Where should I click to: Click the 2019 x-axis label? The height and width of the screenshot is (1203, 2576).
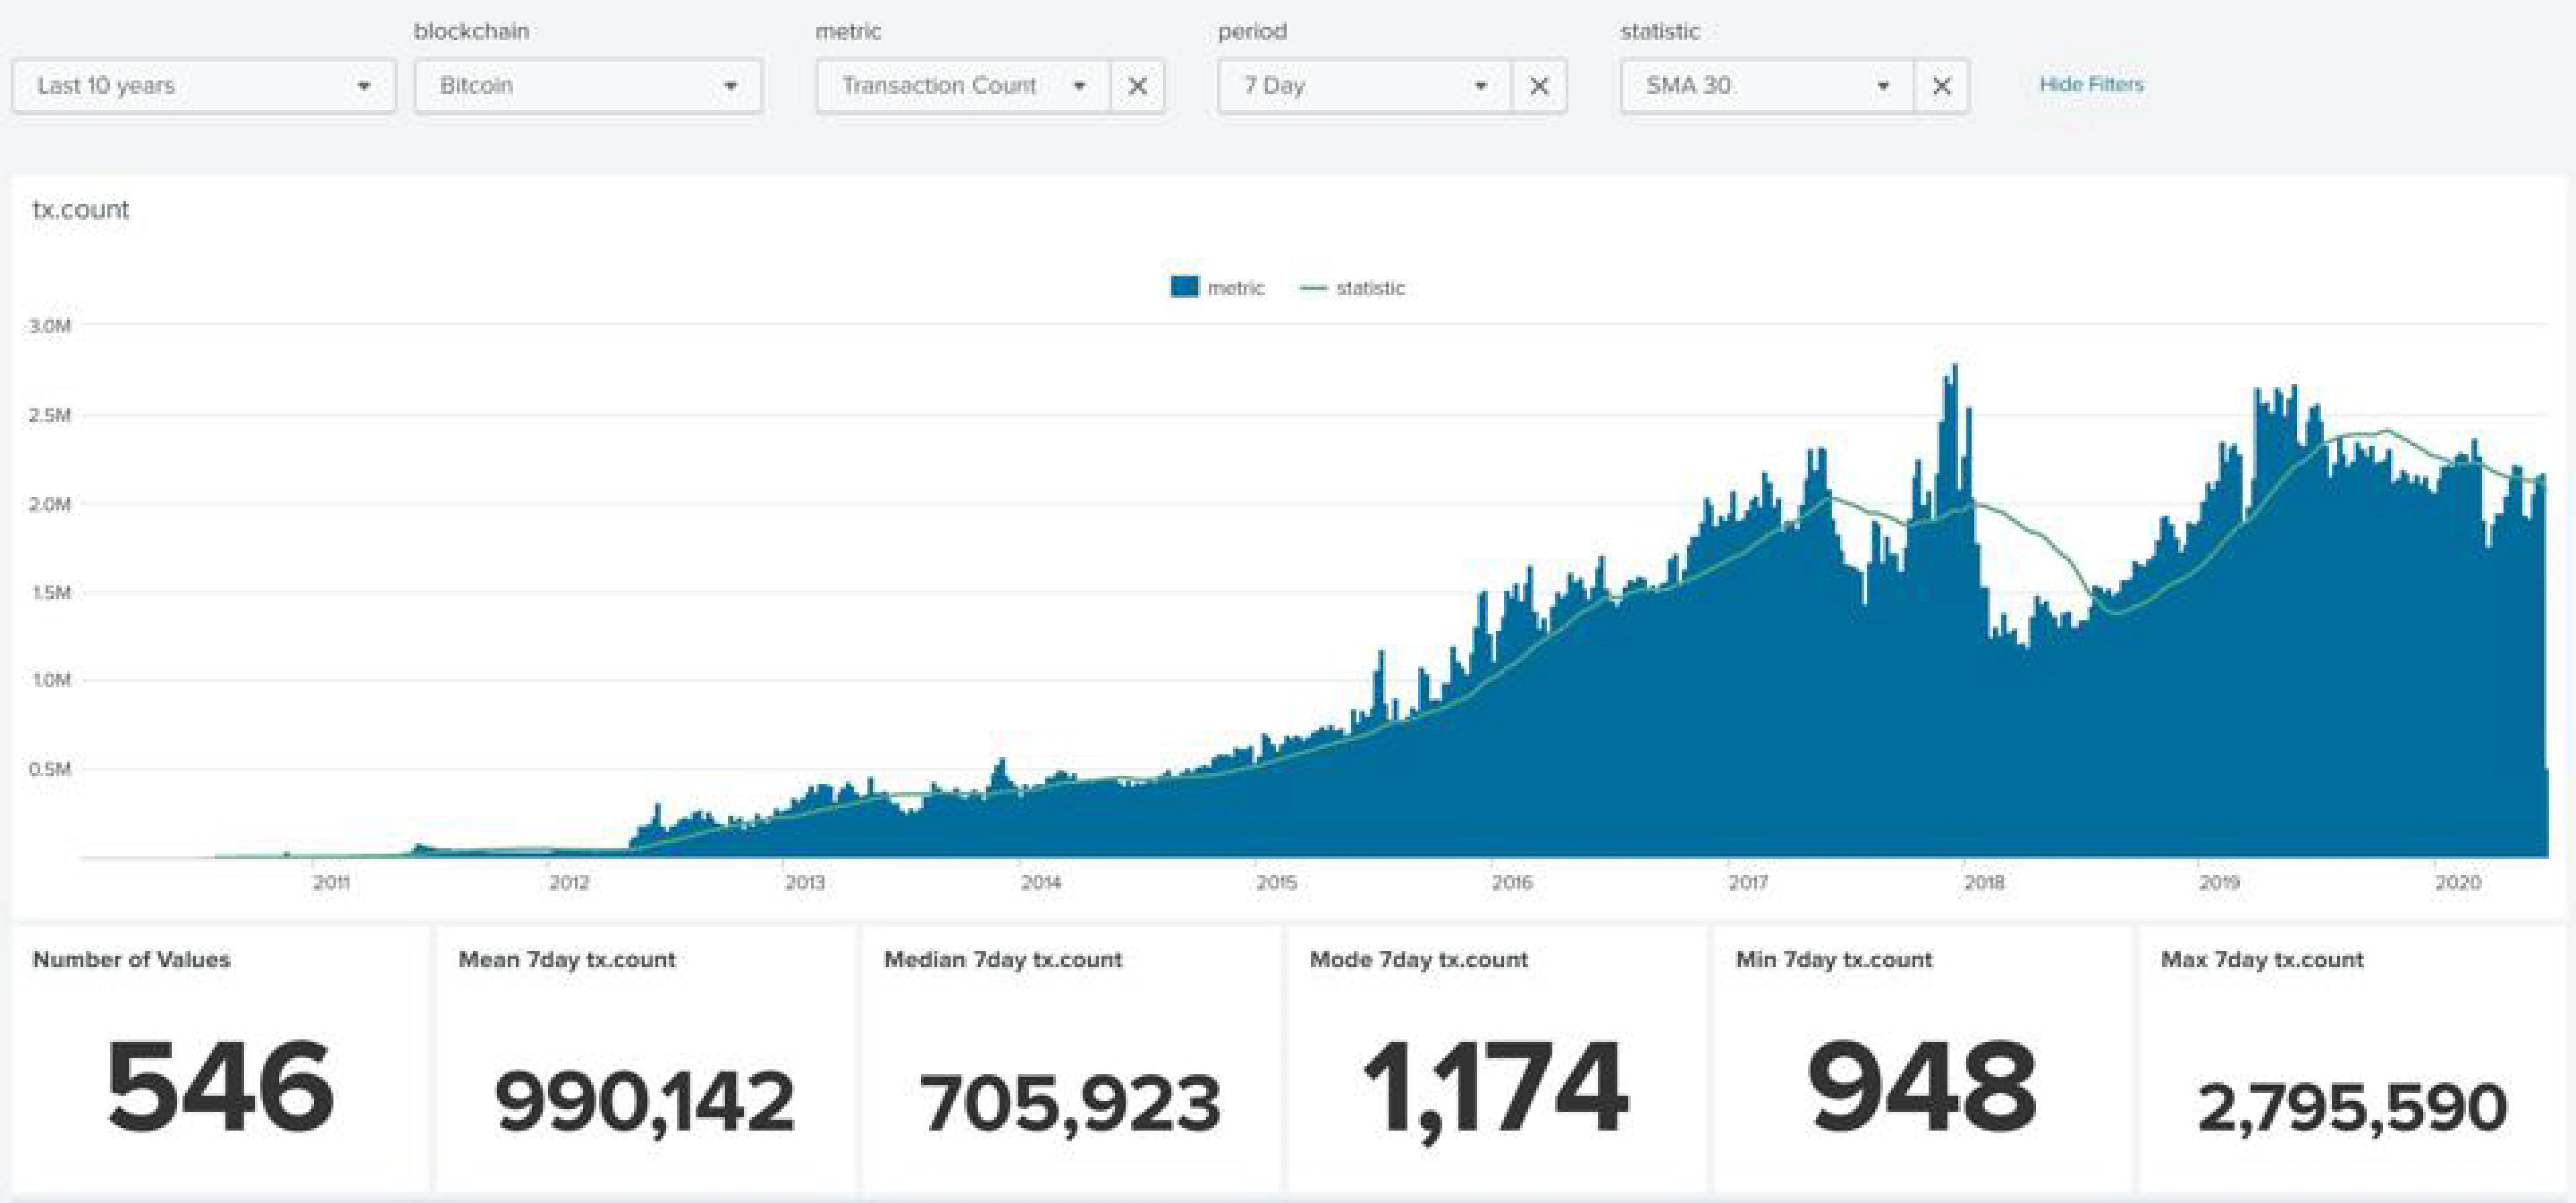[x=2219, y=883]
